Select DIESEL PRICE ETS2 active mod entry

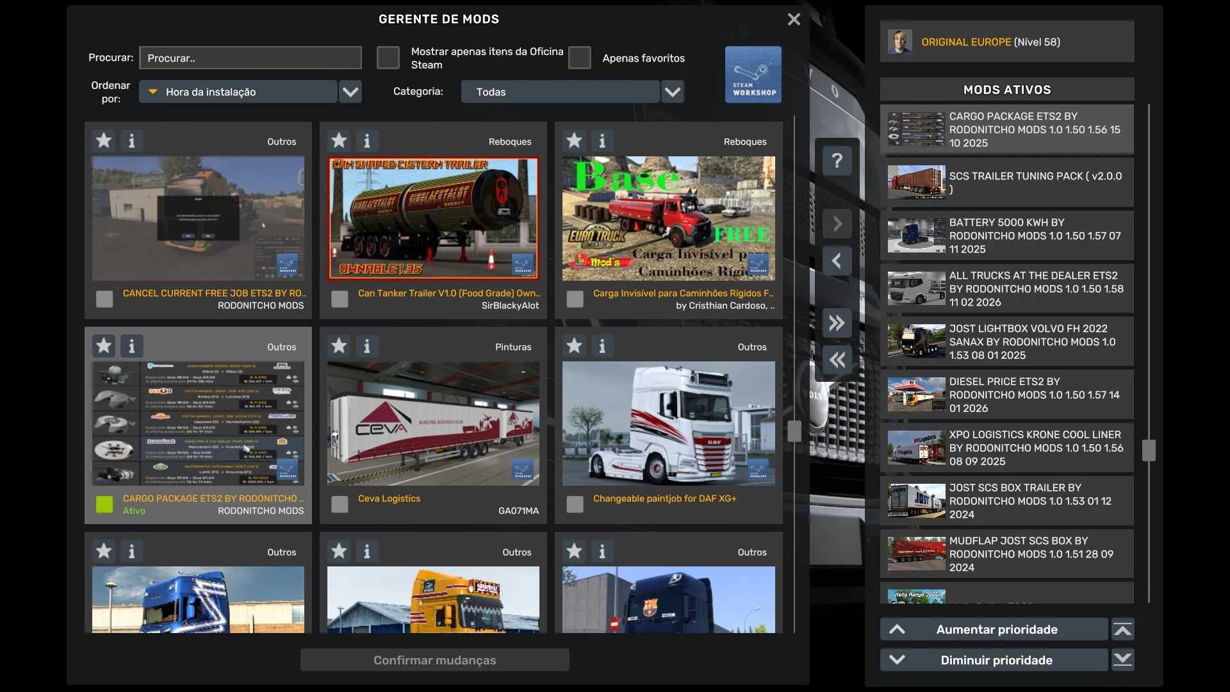[1006, 395]
